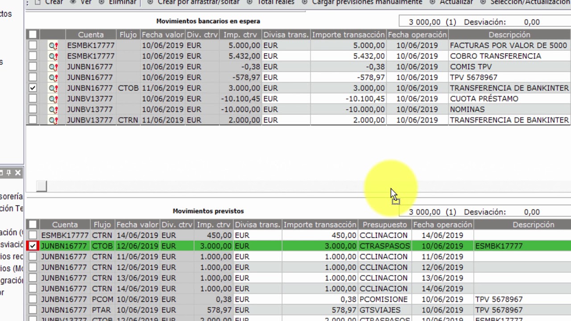Click magnifier icon on CUOTA PRÉSTAMO row
The width and height of the screenshot is (571, 321).
[x=53, y=99]
